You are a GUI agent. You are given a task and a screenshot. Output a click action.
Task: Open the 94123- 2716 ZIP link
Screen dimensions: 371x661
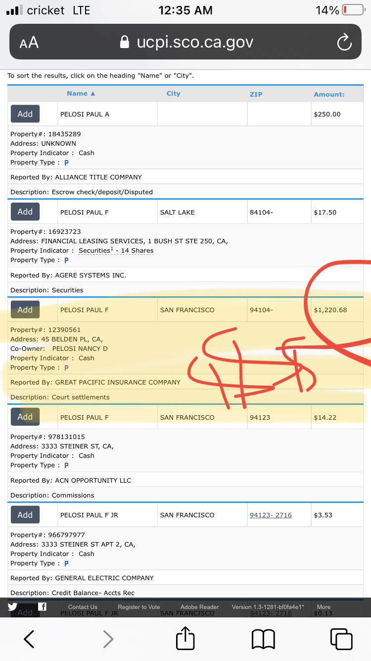pyautogui.click(x=271, y=515)
